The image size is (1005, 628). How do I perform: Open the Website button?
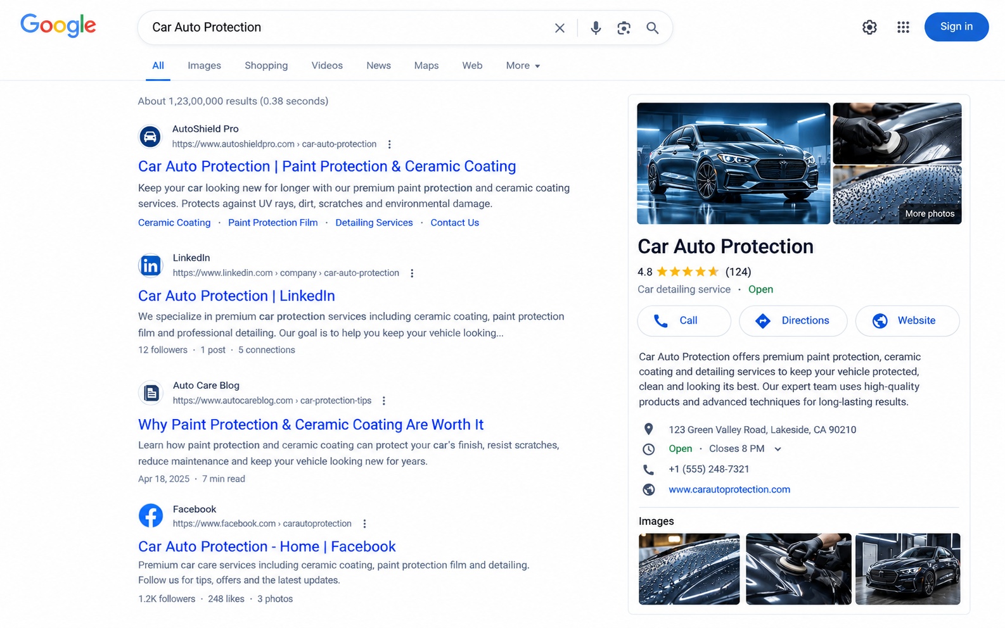907,321
